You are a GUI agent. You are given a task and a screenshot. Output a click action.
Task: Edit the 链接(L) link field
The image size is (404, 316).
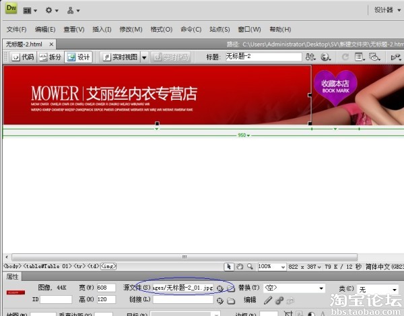(183, 300)
